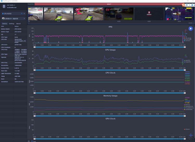195x142 pixels.
Task: Click the GPU Freq value unavailable
Action: click(18, 62)
